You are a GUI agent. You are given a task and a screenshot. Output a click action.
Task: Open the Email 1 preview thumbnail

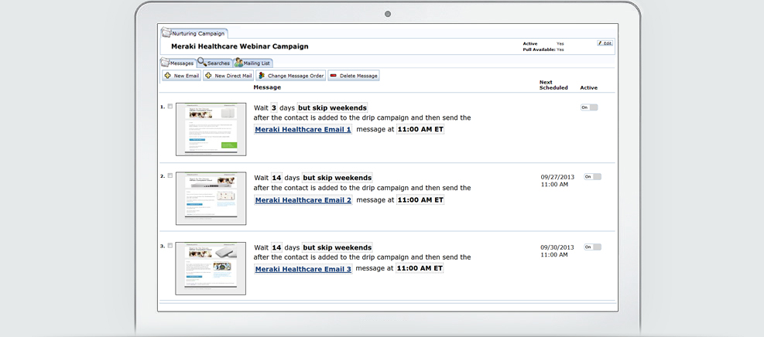click(211, 129)
